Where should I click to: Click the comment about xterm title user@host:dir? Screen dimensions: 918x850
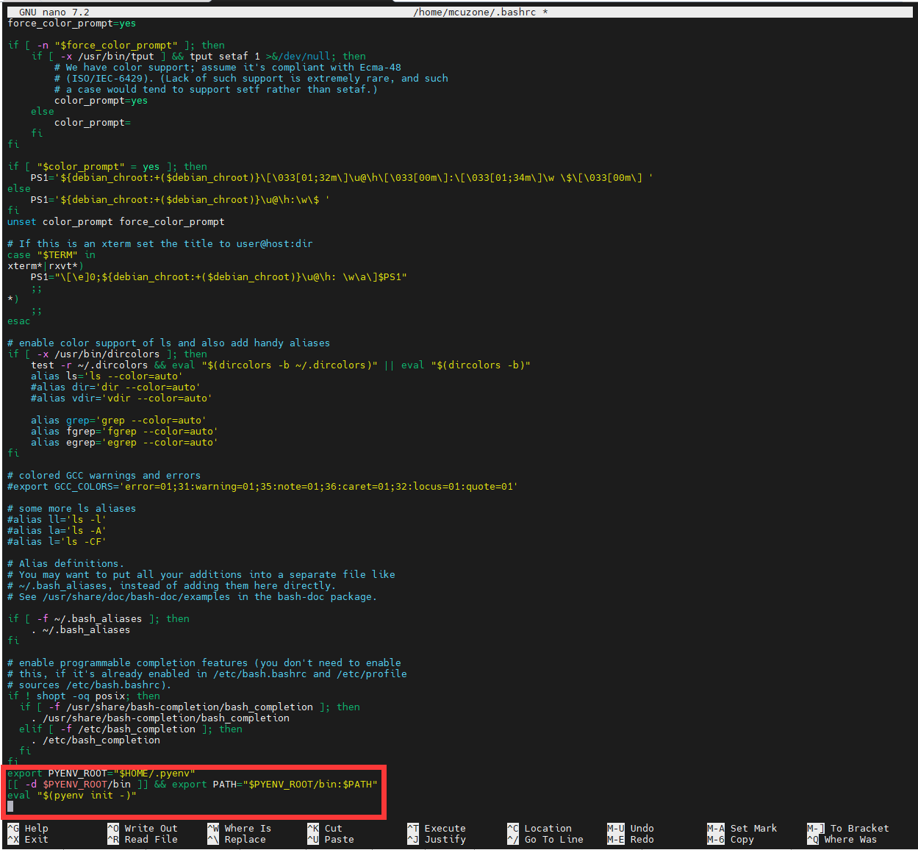pos(160,243)
